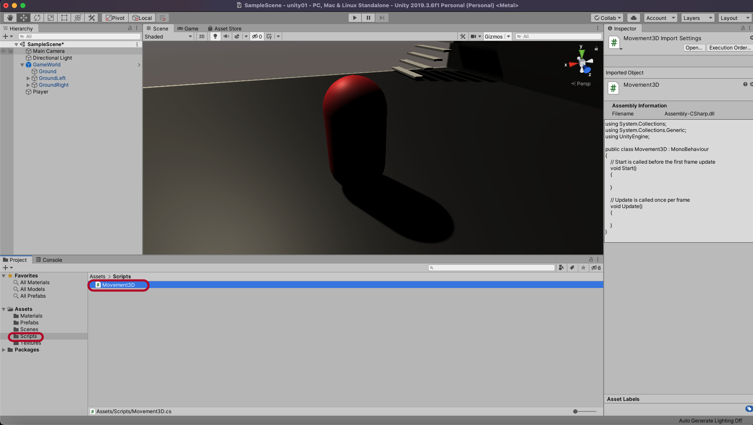Image resolution: width=753 pixels, height=425 pixels.
Task: Click the red X axis cone
Action: [x=573, y=64]
